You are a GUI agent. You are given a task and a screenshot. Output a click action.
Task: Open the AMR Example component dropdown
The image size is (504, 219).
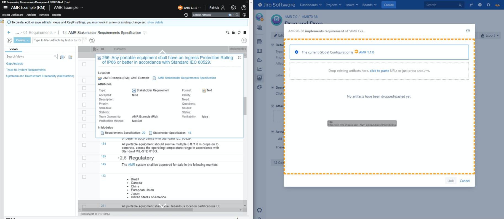click(x=68, y=8)
